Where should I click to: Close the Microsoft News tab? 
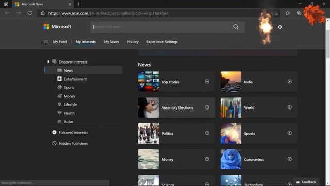click(x=70, y=4)
